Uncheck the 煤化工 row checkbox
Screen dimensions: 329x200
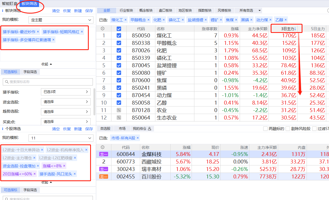(119, 36)
